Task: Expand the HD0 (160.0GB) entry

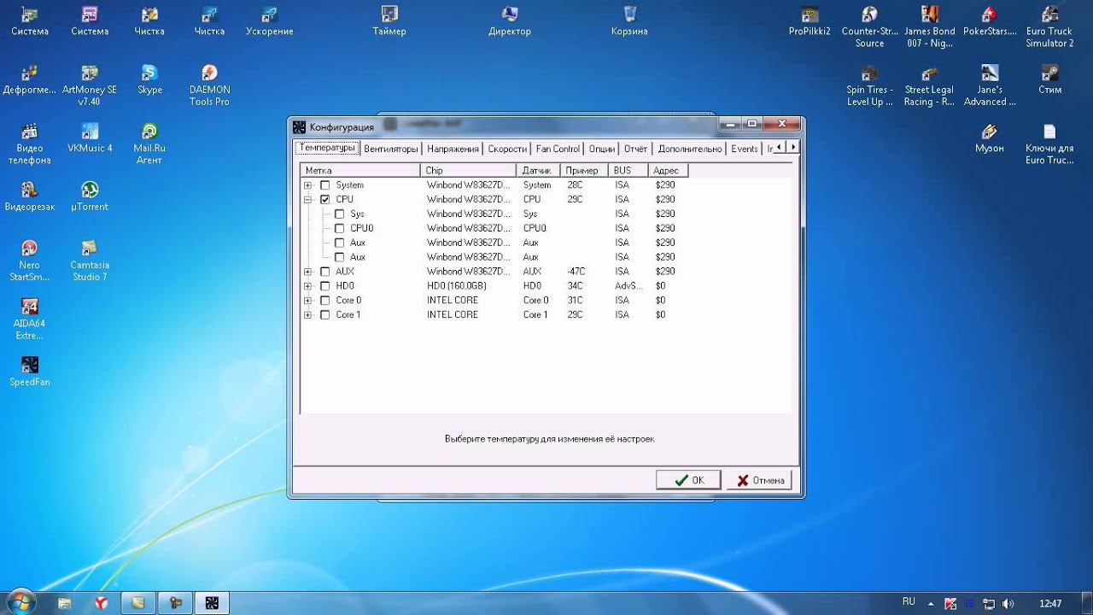Action: (x=309, y=285)
